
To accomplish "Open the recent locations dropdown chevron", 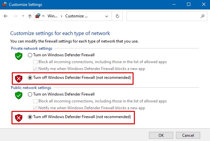I will [23, 16].
